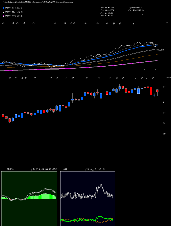Click the 73 price axis label
Screen dimensions: 171x226
[164, 123]
